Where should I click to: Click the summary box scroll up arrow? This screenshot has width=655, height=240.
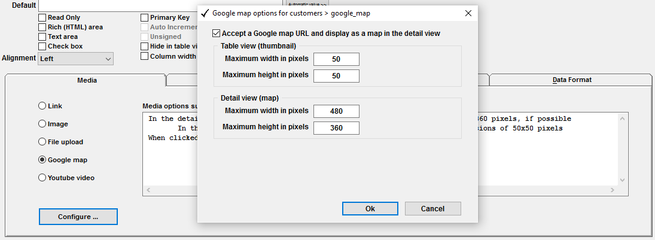623,119
